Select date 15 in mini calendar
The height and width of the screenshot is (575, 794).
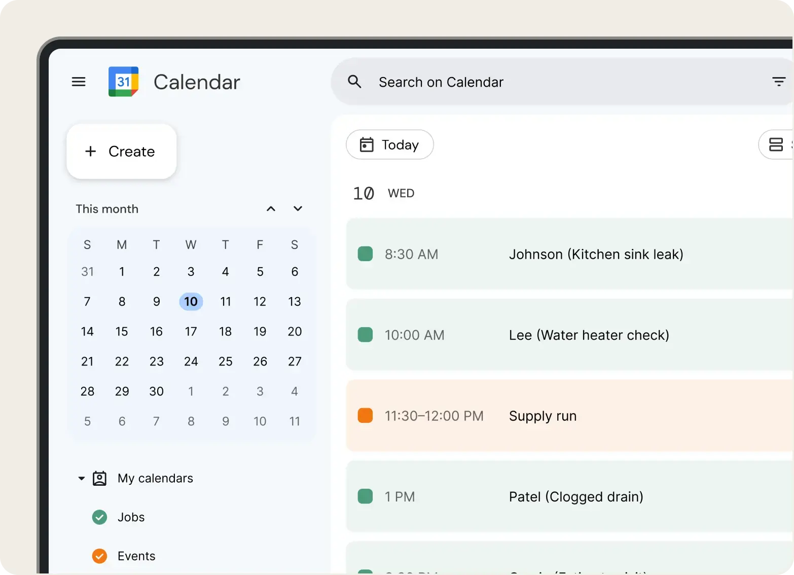(122, 332)
